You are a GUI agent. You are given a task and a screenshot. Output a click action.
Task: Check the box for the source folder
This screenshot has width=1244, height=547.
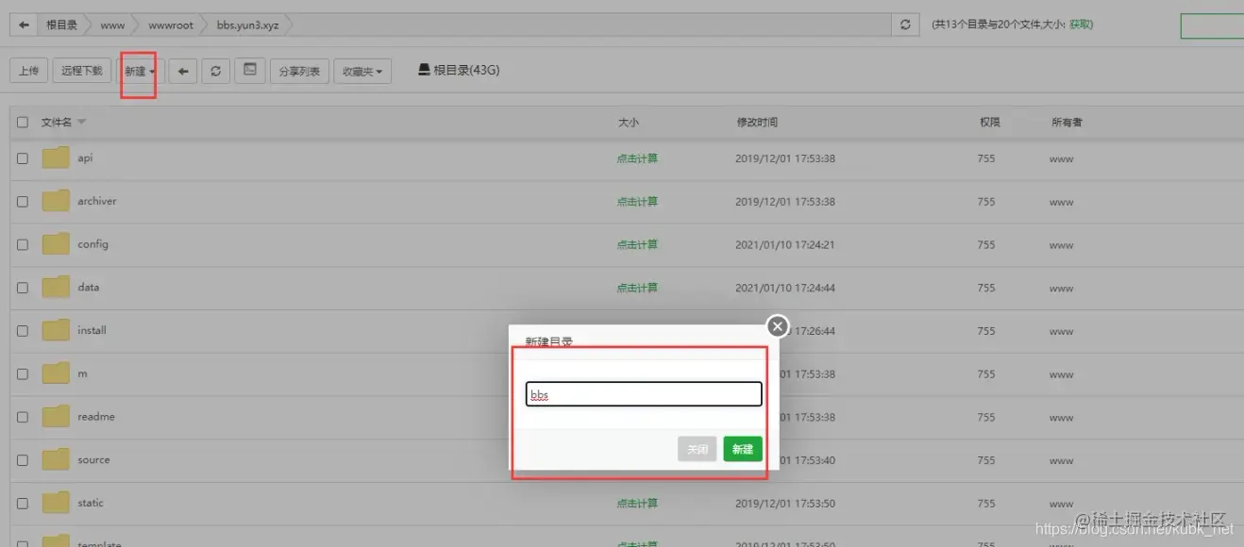point(23,460)
